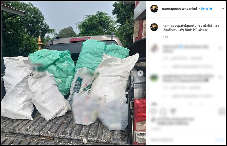Select the second carousel dot indicator
Image resolution: width=227 pixels, height=146 pixels.
[x=73, y=142]
